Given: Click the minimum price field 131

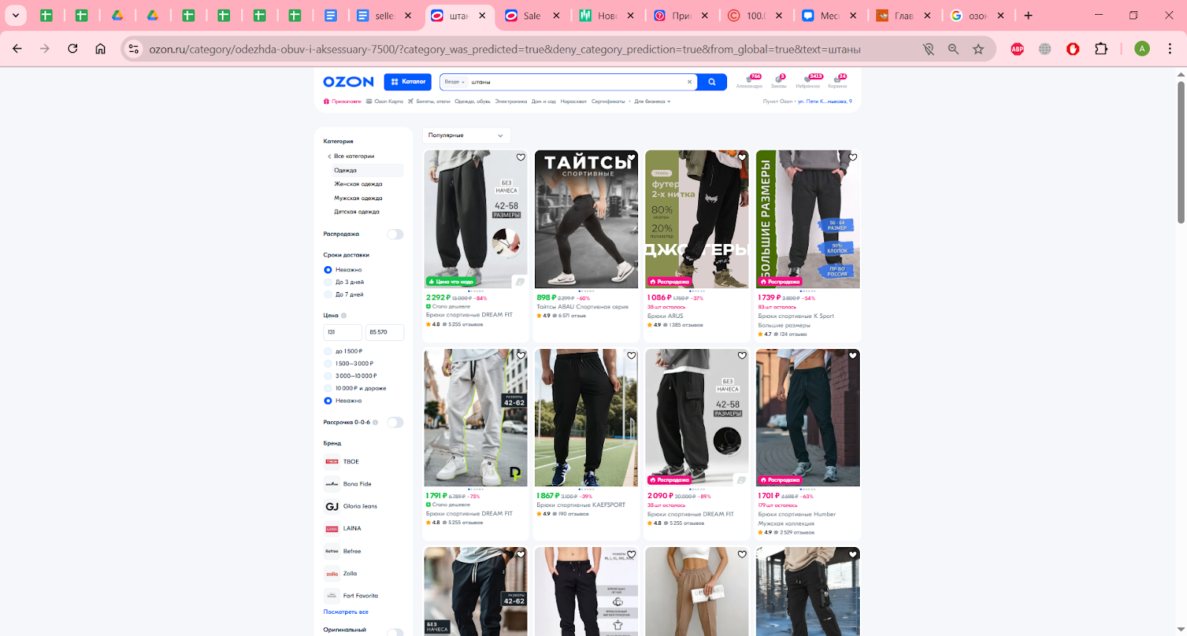Looking at the screenshot, I should tap(343, 333).
